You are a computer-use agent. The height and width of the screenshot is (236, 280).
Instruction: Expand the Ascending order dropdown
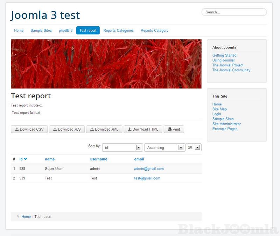click(x=164, y=147)
